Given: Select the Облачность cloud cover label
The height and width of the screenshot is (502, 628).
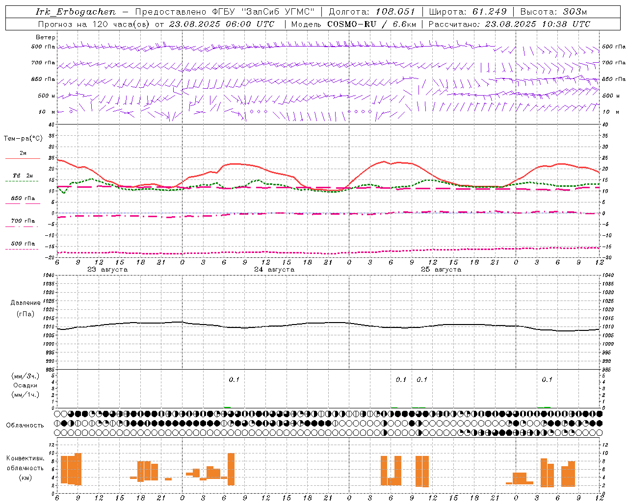Looking at the screenshot, I should point(25,426).
